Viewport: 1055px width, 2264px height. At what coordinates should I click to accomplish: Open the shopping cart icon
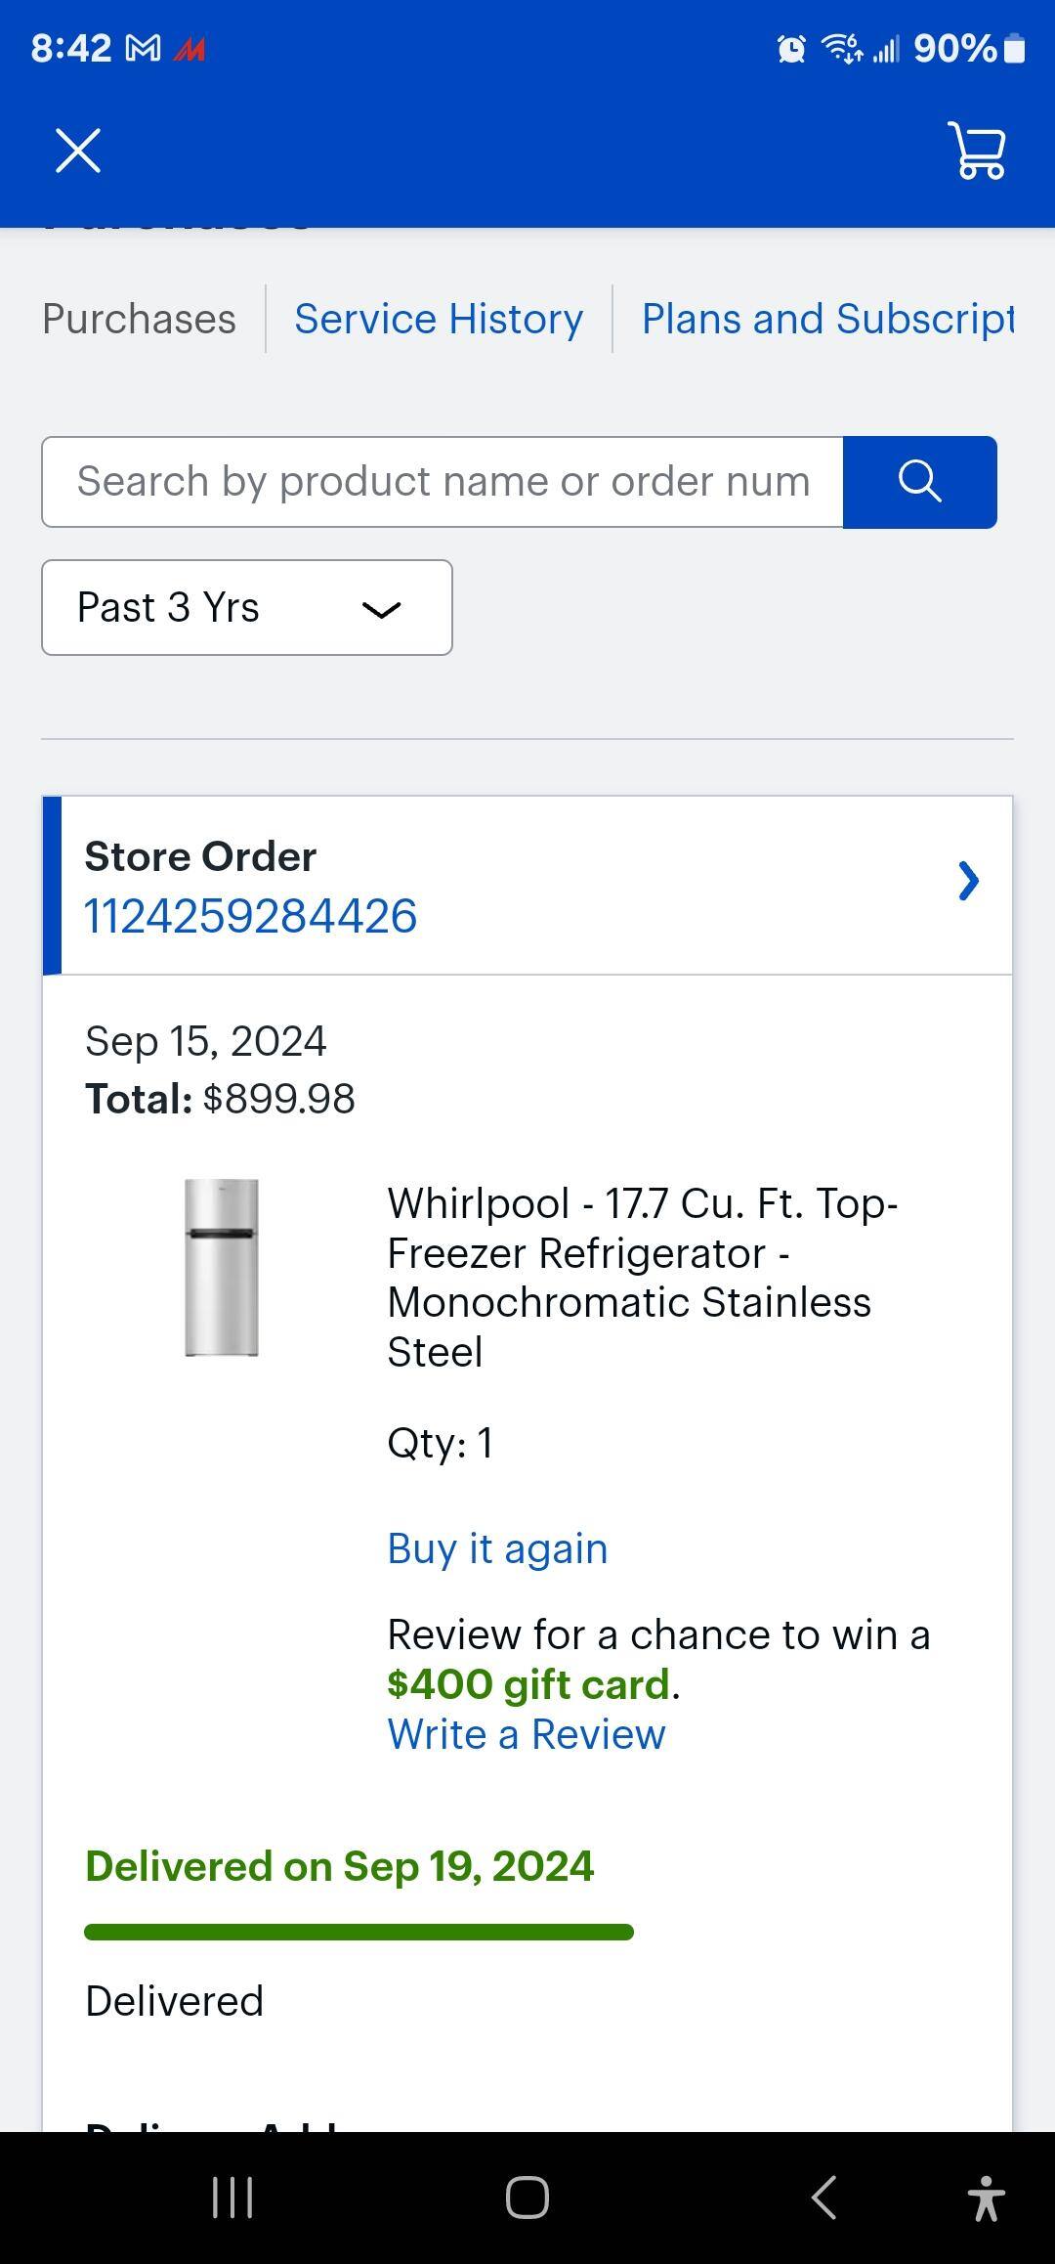tap(977, 152)
